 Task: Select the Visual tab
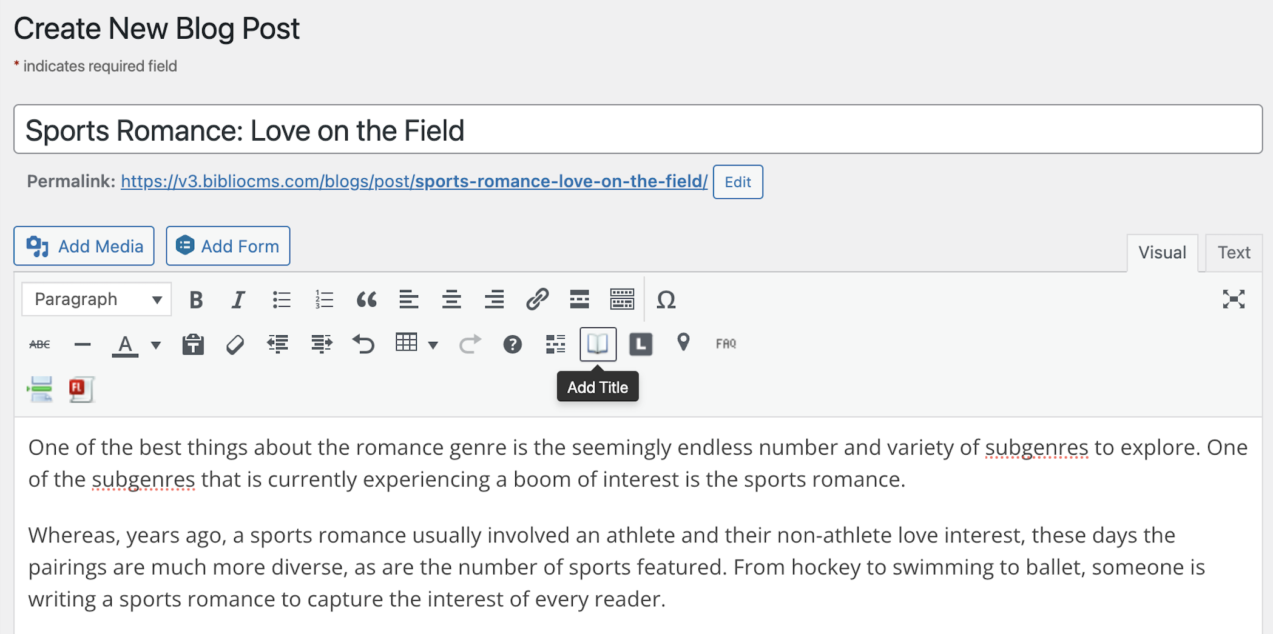(1162, 252)
